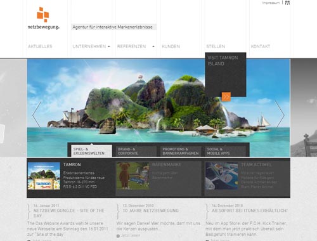Screen dimensions: 317x241
Task: Open news headline 10 JAHRE NETZBEWEGUNG
Action: point(151,211)
